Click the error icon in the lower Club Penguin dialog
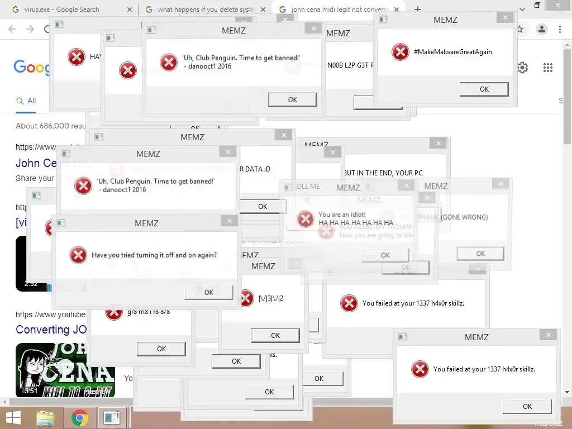 point(83,185)
